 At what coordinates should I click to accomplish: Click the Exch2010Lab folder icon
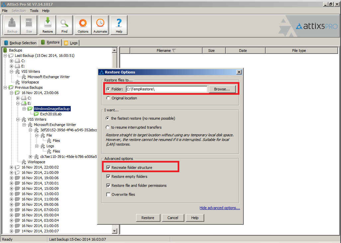click(36, 114)
